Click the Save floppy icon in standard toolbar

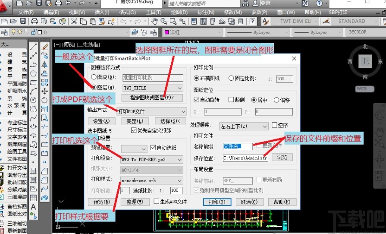click(x=23, y=22)
